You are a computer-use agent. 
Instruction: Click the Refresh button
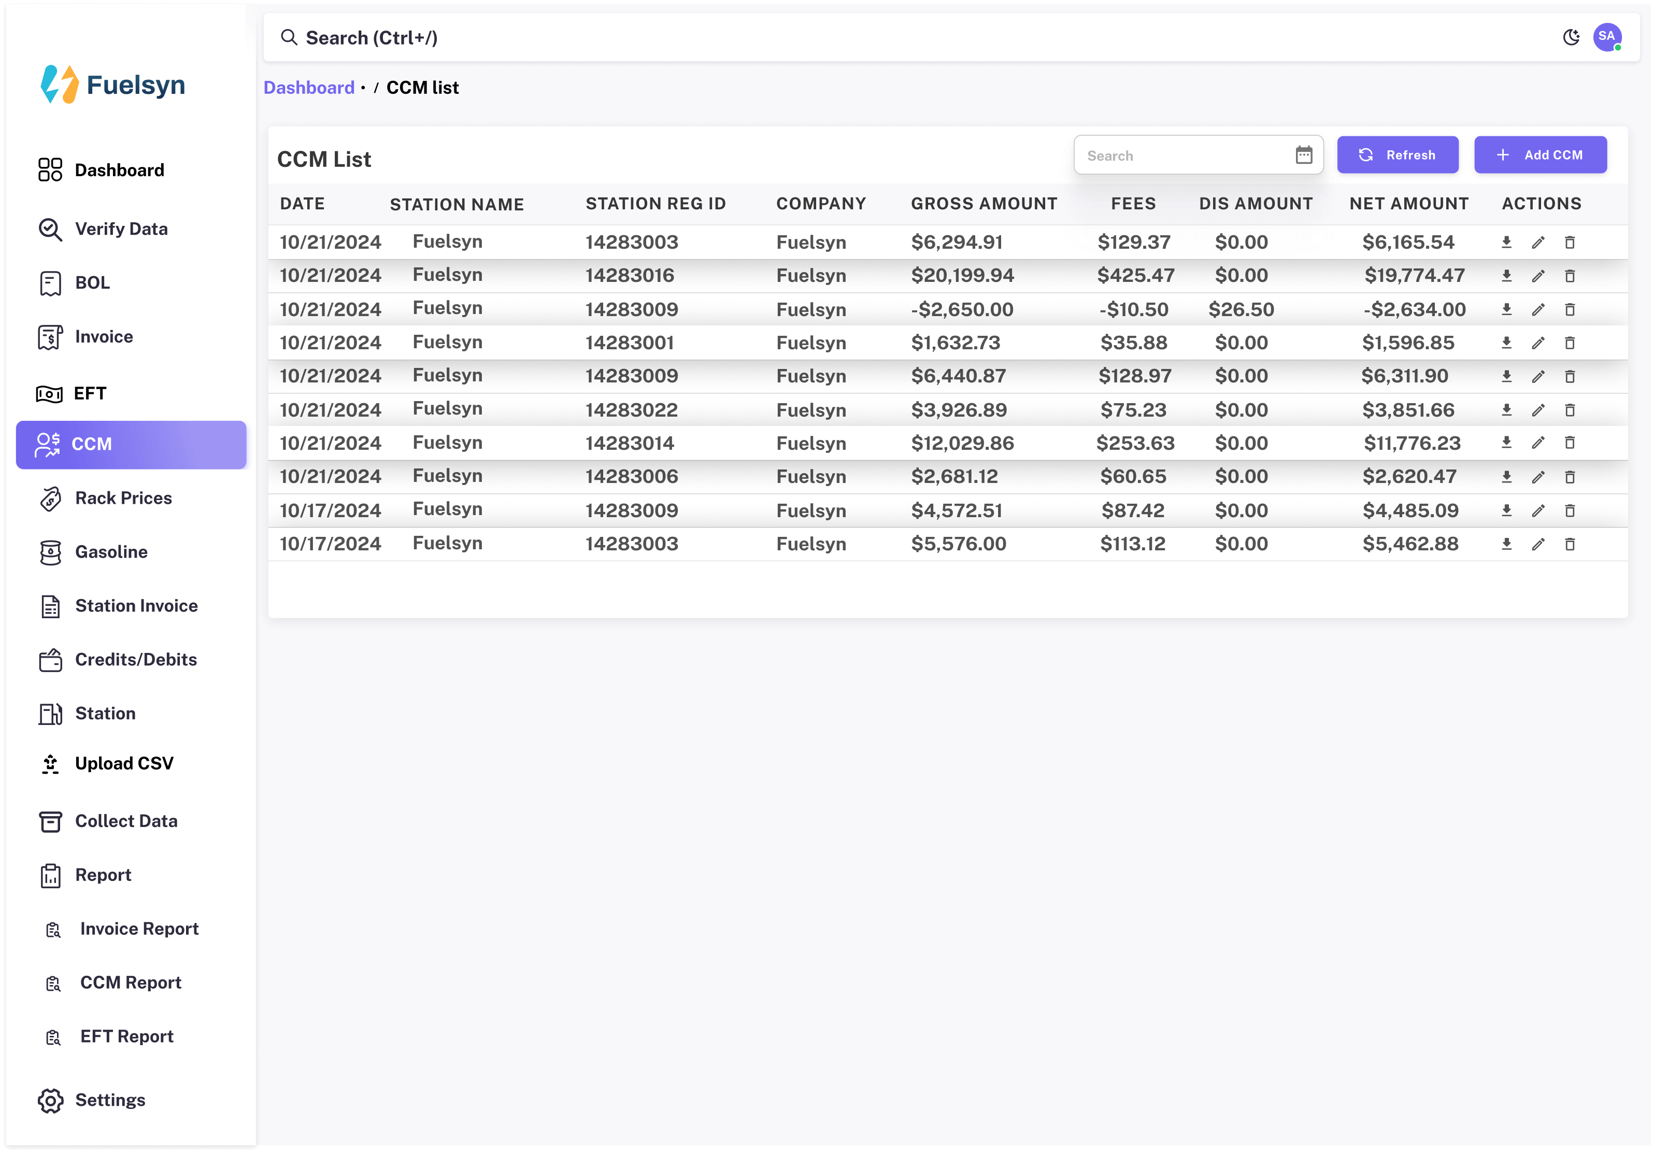click(x=1398, y=154)
